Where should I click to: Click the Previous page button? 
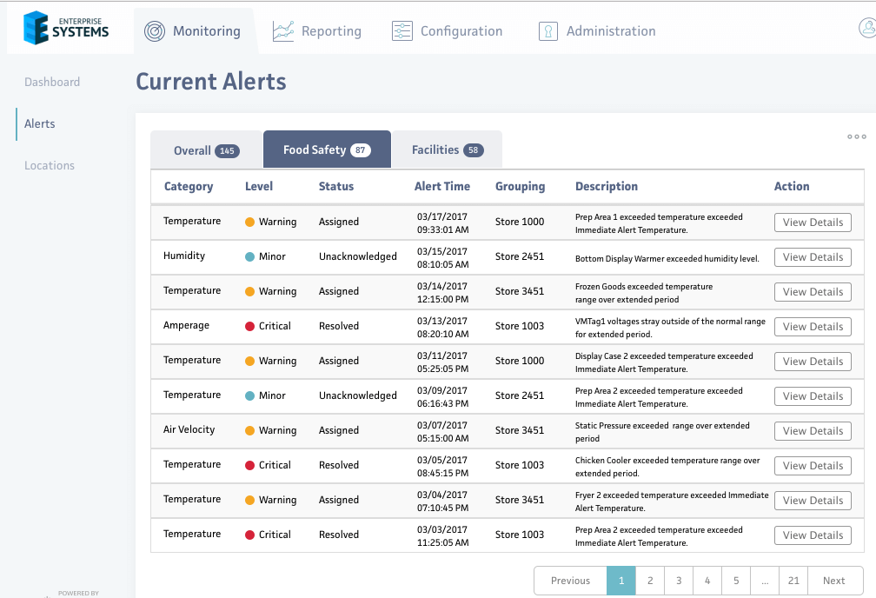click(x=570, y=581)
